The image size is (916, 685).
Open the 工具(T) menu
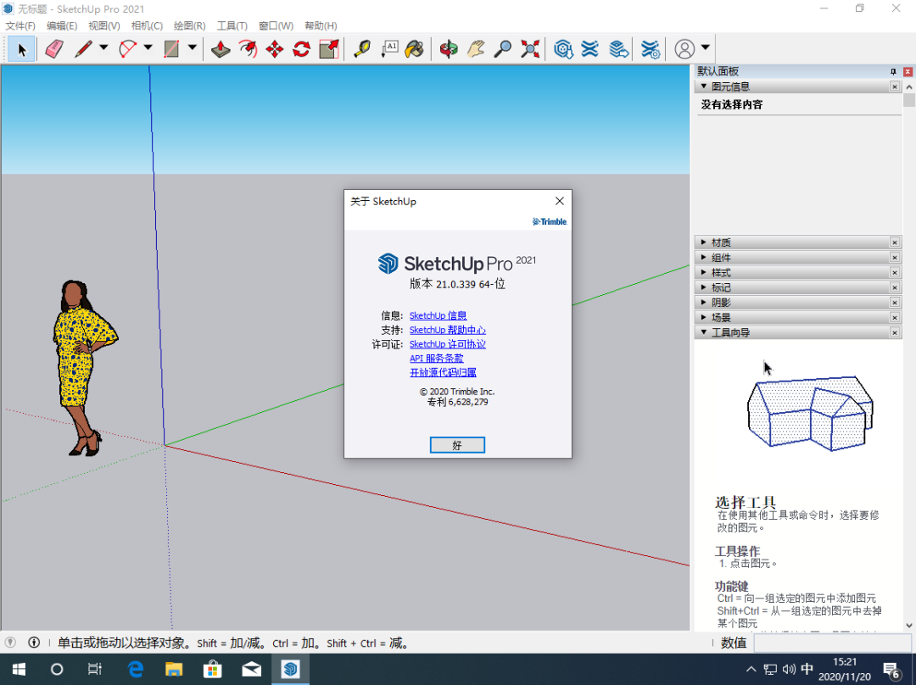point(232,25)
